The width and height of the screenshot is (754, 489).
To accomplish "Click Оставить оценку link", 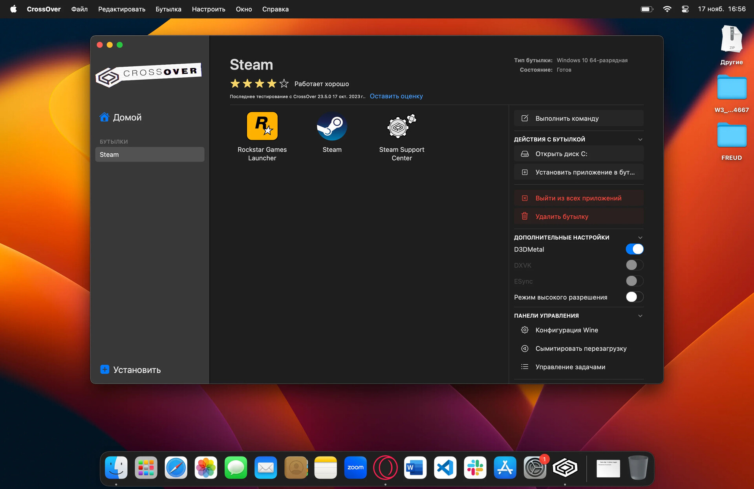I will pyautogui.click(x=396, y=96).
